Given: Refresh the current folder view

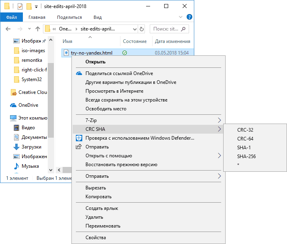Looking at the screenshot, I should pos(141,29).
